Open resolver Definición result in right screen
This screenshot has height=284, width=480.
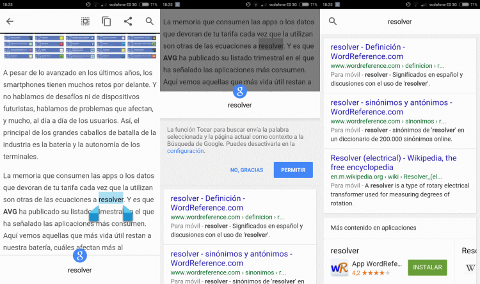click(x=367, y=51)
